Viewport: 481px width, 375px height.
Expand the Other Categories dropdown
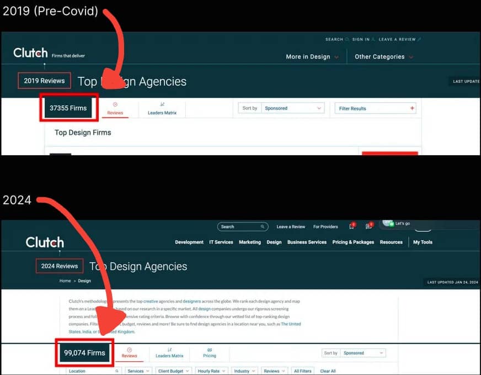(384, 57)
